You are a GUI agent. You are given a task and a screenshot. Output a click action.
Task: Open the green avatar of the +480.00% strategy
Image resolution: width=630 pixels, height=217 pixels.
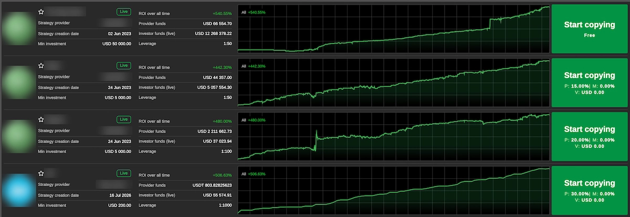click(x=18, y=136)
